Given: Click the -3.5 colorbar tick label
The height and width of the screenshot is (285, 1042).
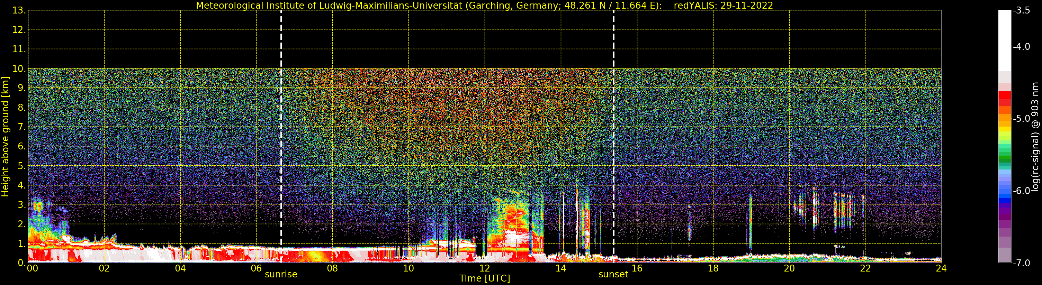Looking at the screenshot, I should (x=1021, y=10).
